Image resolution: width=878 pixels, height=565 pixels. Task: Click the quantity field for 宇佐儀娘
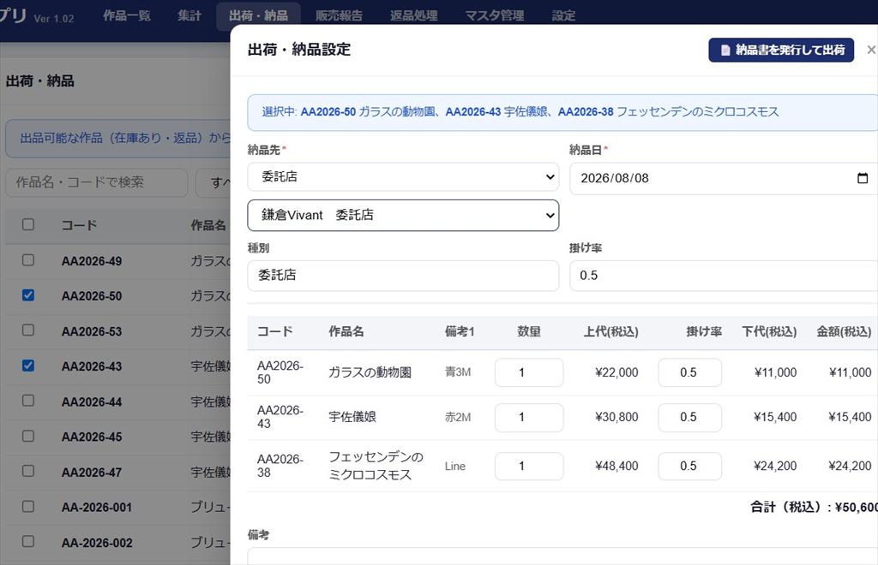click(529, 418)
